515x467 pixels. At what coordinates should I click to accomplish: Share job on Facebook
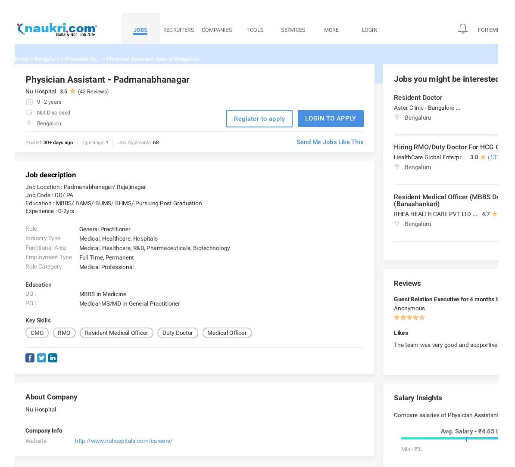(x=30, y=358)
